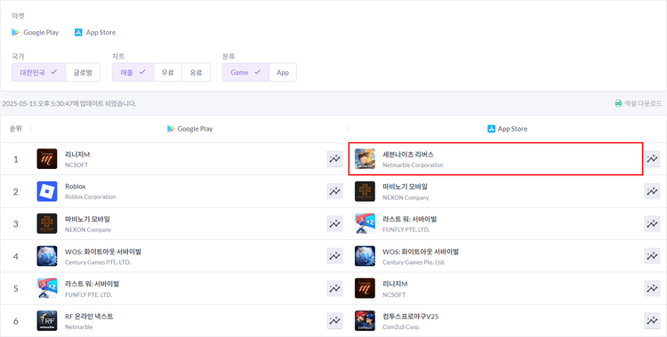This screenshot has width=667, height=337.
Task: Open trend chart for Google Play 라스트 워: 서바이벌
Action: 334,288
